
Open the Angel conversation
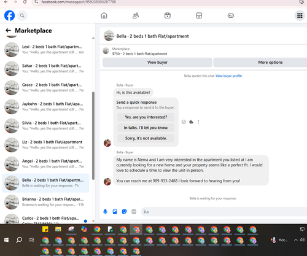(x=45, y=164)
